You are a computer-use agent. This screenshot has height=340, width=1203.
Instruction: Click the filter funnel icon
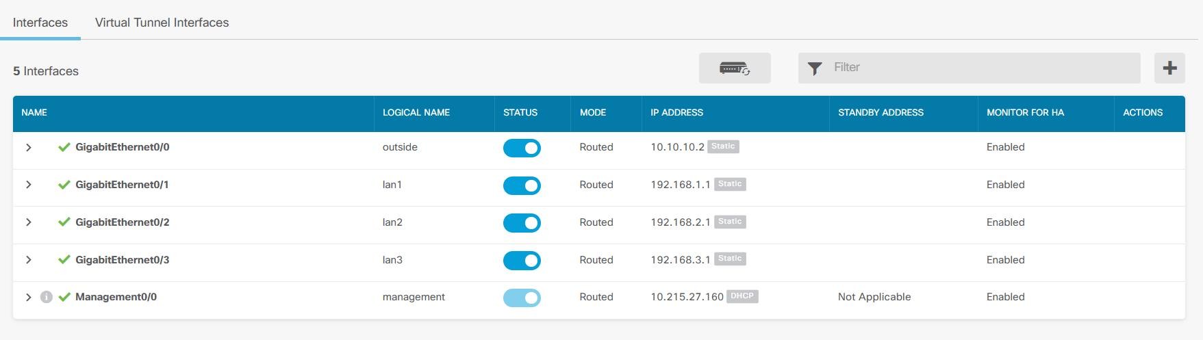(x=814, y=68)
